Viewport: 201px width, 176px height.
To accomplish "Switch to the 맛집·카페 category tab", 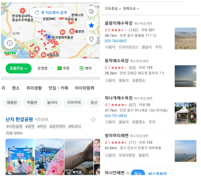I will [58, 88].
